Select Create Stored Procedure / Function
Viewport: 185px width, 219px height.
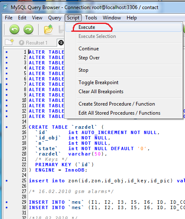pyautogui.click(x=123, y=104)
